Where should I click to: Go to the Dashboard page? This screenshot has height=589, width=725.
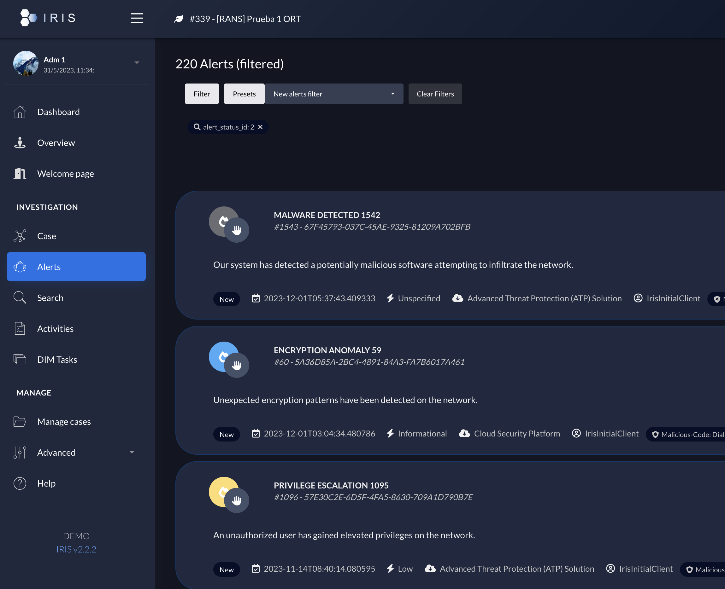pyautogui.click(x=58, y=112)
